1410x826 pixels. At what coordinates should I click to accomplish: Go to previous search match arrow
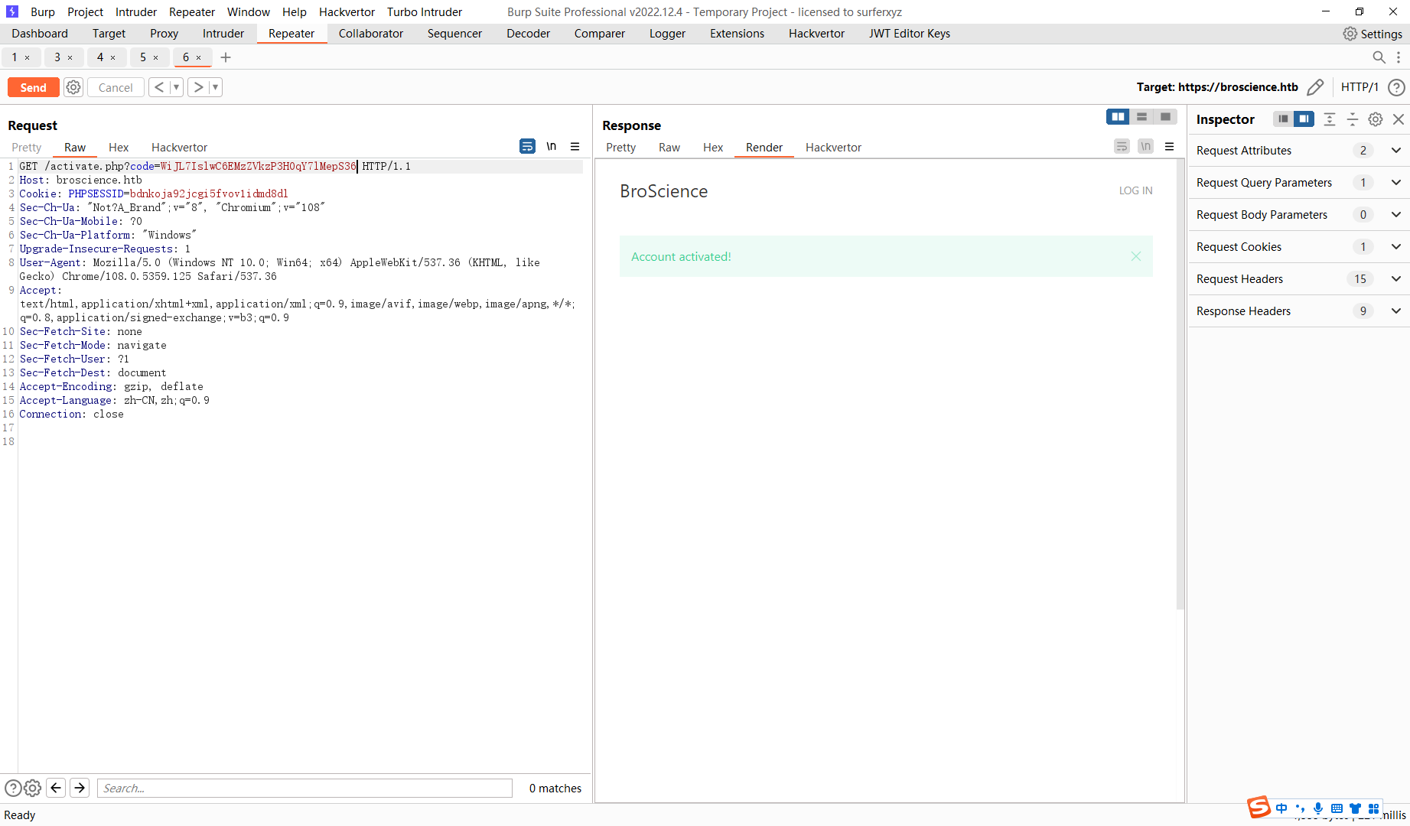(56, 788)
